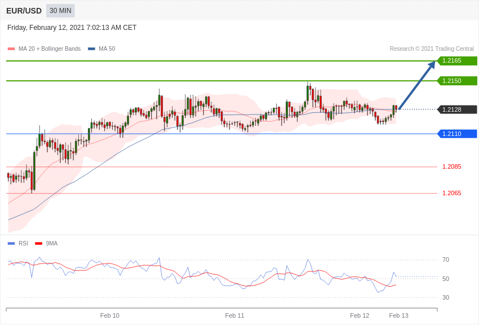The image size is (479, 325).
Task: Click the Research Trading Central copyright text
Action: (x=432, y=49)
